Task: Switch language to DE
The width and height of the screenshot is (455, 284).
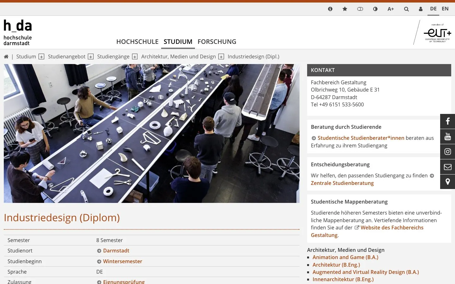Action: tap(433, 9)
